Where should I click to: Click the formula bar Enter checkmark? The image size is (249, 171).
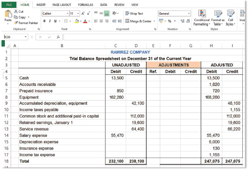tap(49, 37)
